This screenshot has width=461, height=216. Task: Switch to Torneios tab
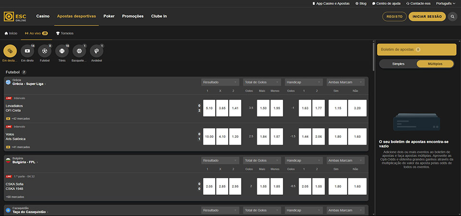point(65,34)
